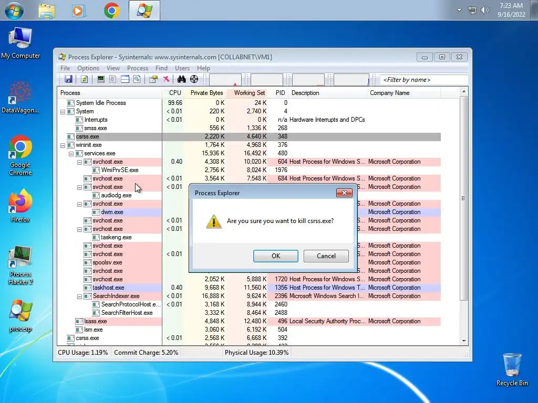Click the process list vertical scrollbar thumb

pos(463,198)
